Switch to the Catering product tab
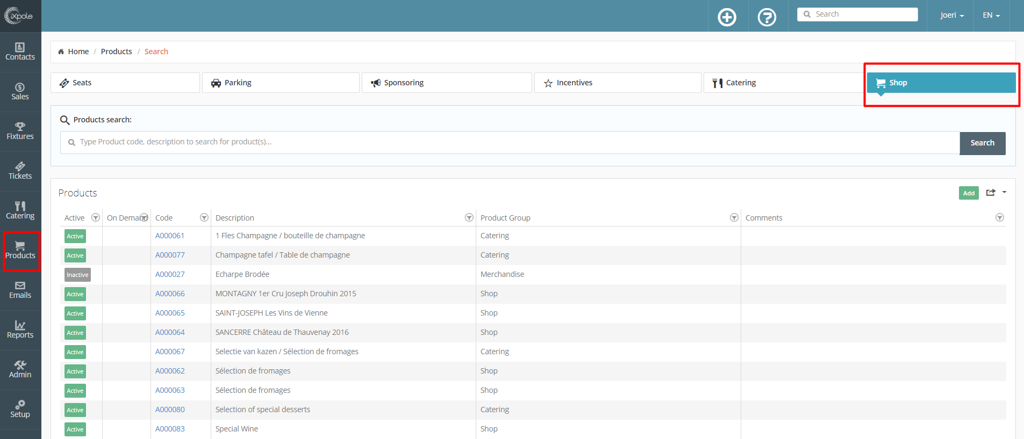The image size is (1024, 439). (x=784, y=83)
